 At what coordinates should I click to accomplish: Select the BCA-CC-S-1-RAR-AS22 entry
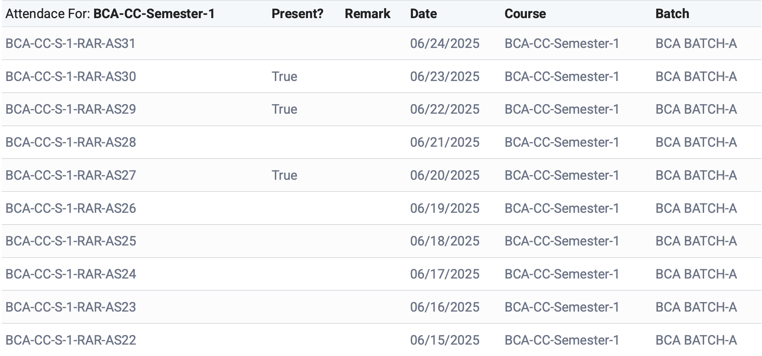point(71,340)
